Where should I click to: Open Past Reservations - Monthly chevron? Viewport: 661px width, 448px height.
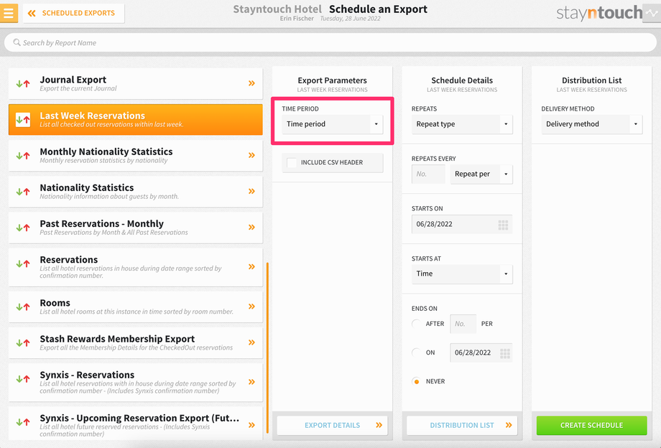coord(251,228)
